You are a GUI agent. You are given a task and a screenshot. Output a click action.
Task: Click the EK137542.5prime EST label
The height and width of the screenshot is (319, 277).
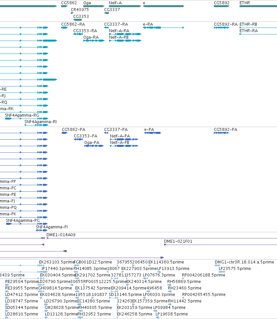[93, 288]
